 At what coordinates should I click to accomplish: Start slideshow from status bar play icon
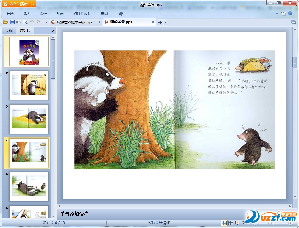point(237,223)
